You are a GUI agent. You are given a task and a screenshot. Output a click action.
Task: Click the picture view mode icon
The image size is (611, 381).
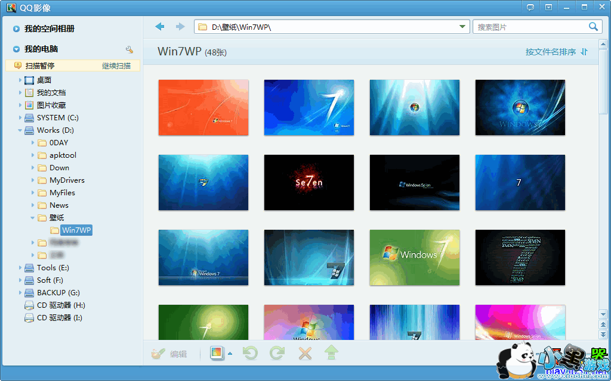coord(217,354)
